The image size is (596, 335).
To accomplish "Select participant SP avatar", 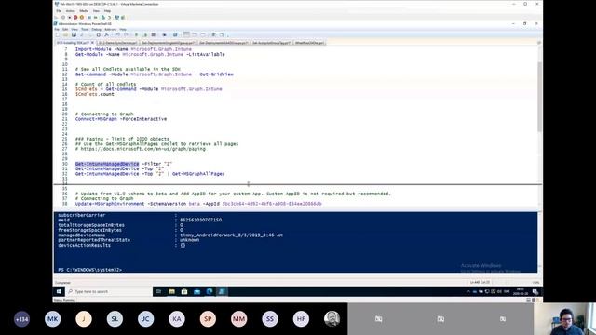I will (208, 319).
